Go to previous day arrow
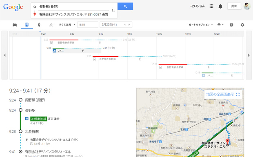 point(125,24)
